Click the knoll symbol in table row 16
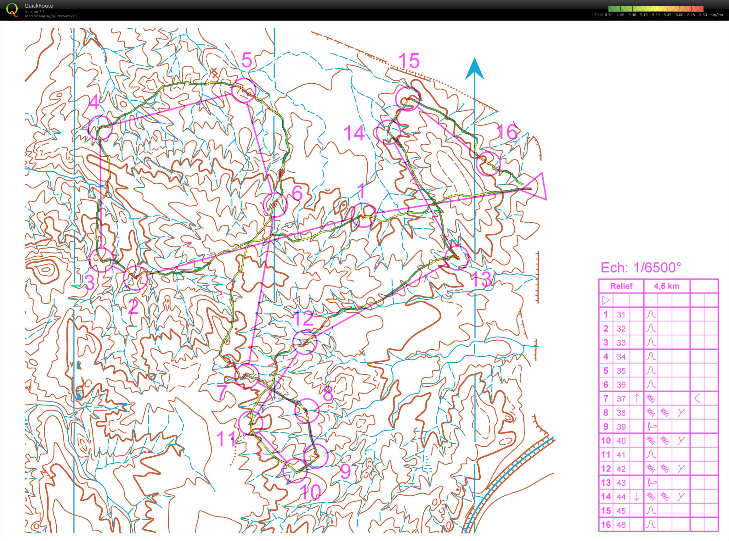729x541 pixels. (x=651, y=525)
